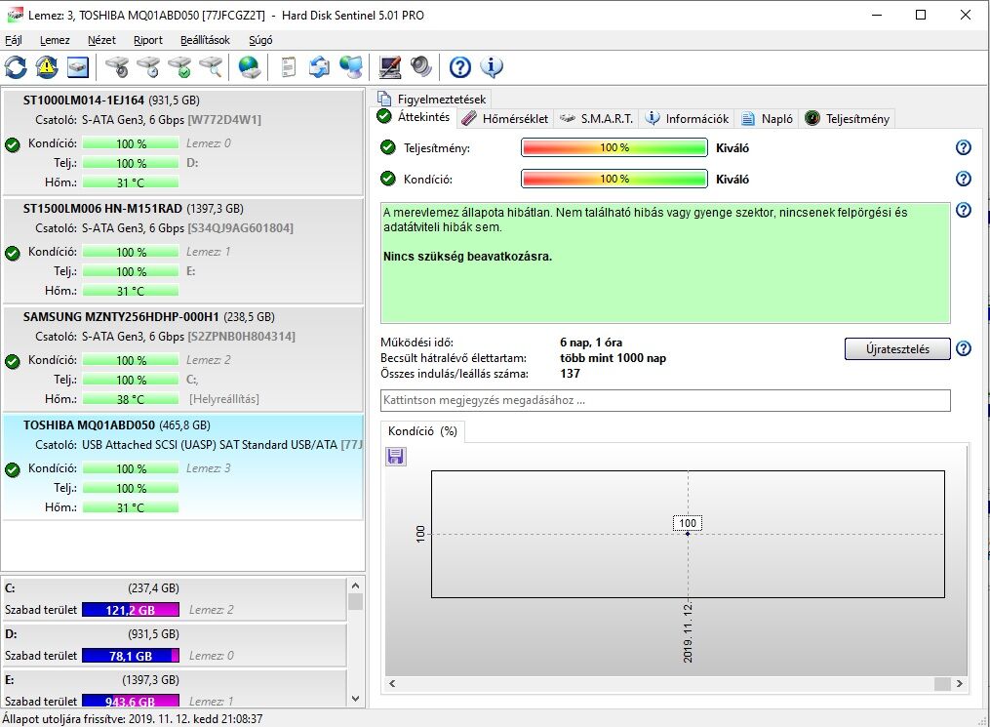Click green check icon of SAMSUNG disk

[x=13, y=361]
